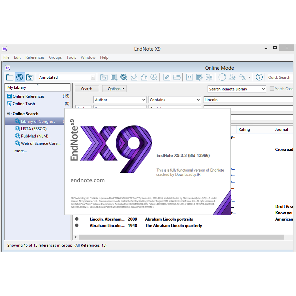This screenshot has width=296, height=296.
Task: Click the Find Full Text PDF icon
Action: [154, 77]
